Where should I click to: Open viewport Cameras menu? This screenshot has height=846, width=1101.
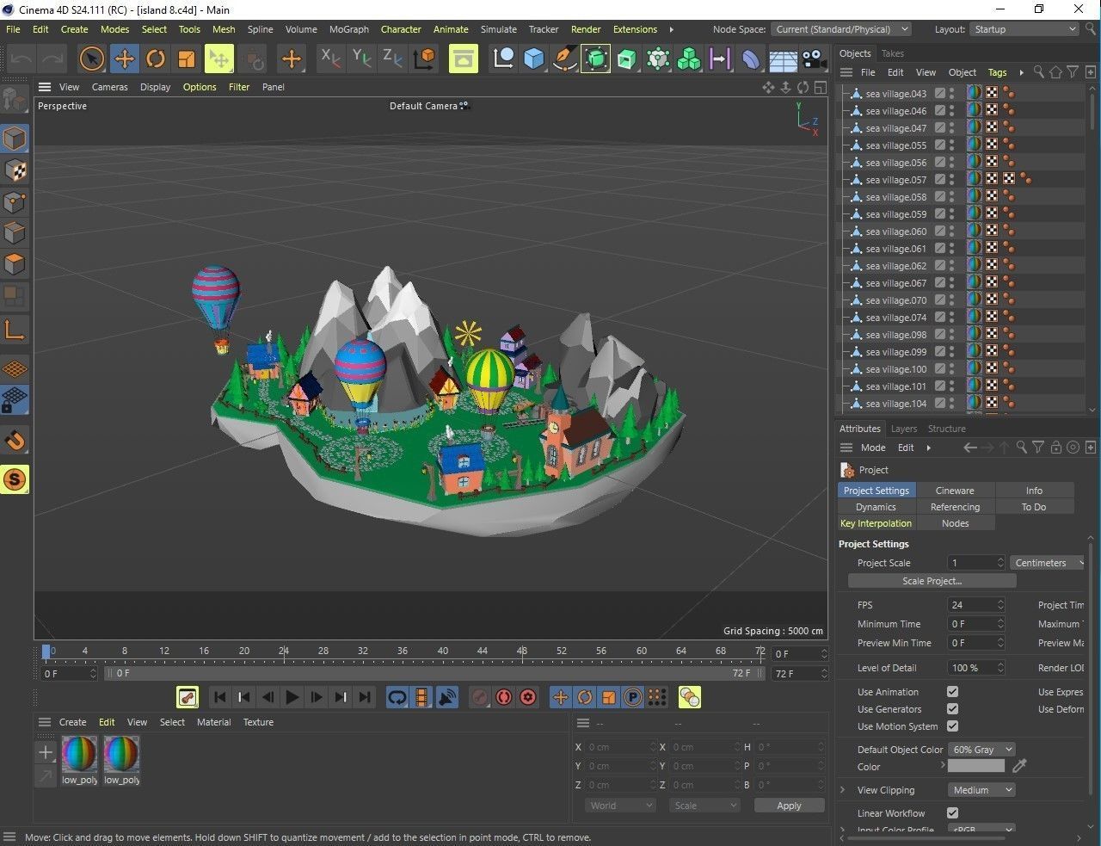tap(109, 87)
